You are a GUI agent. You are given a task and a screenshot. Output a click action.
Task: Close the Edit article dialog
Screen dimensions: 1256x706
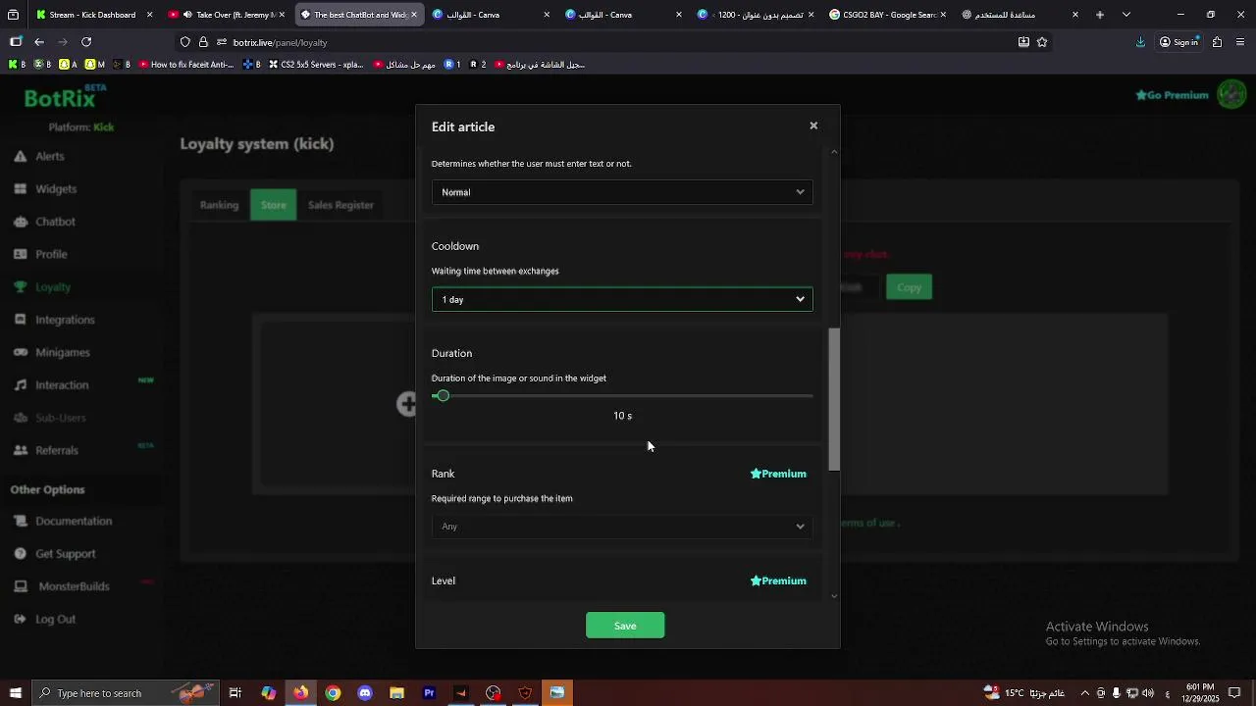pos(813,126)
